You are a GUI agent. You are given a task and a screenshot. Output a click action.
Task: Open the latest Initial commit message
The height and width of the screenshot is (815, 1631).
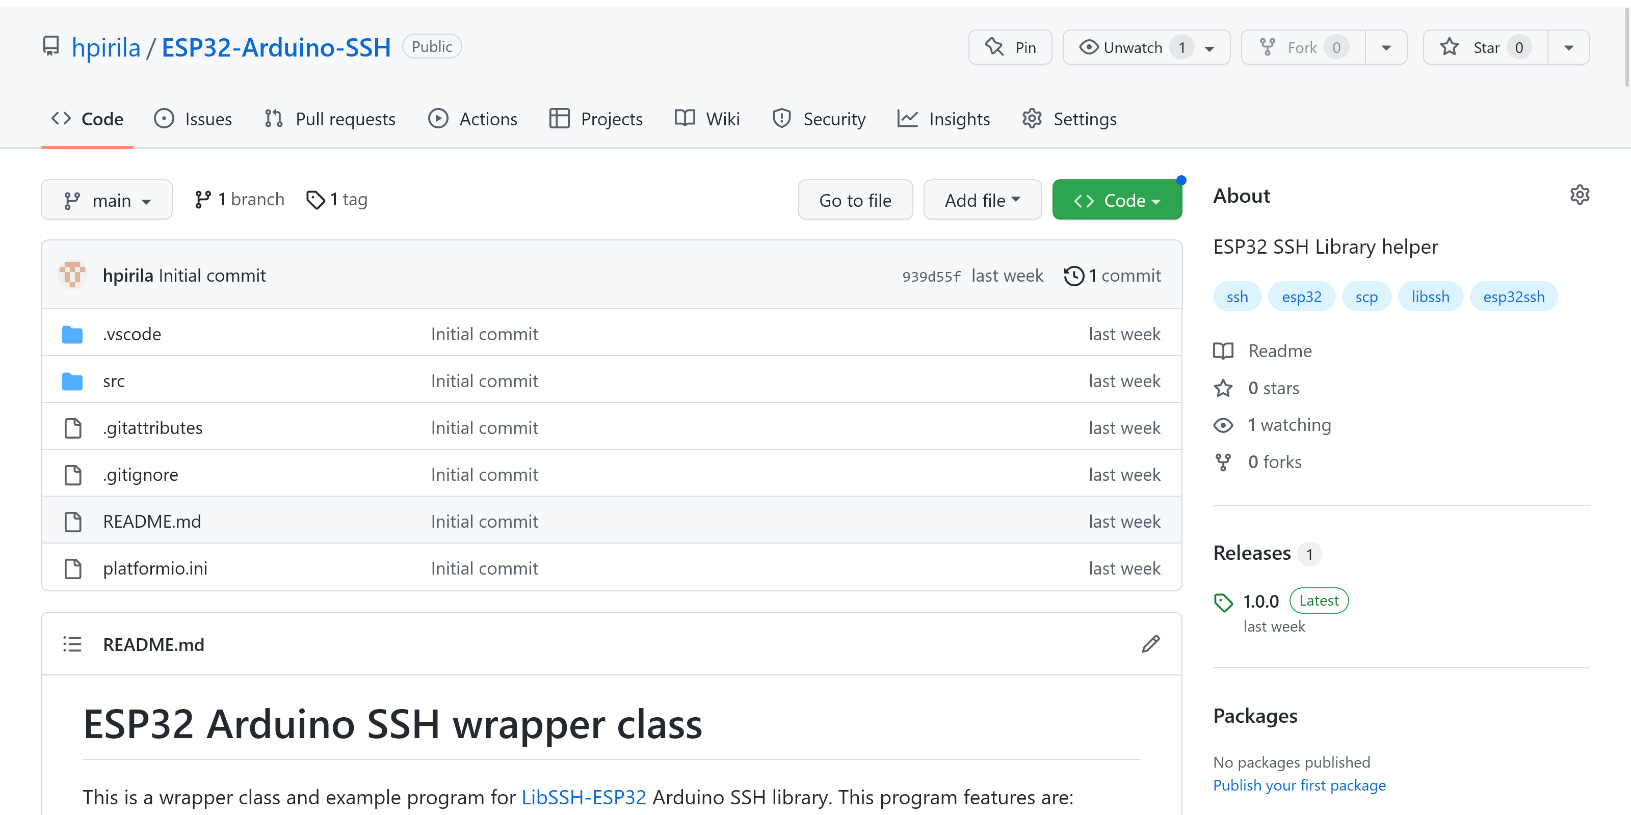click(212, 275)
